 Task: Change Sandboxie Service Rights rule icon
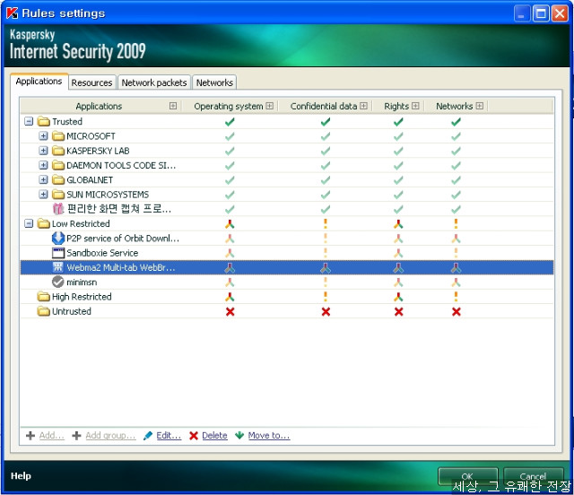pyautogui.click(x=398, y=253)
